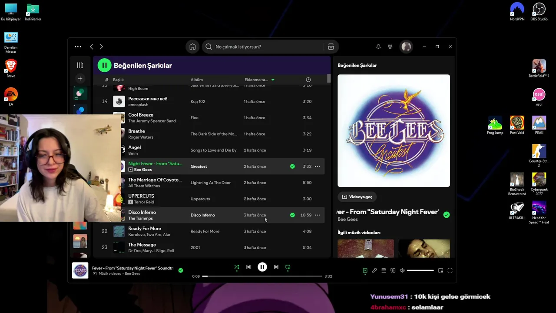
Task: Open the play queue icon
Action: pos(384,270)
